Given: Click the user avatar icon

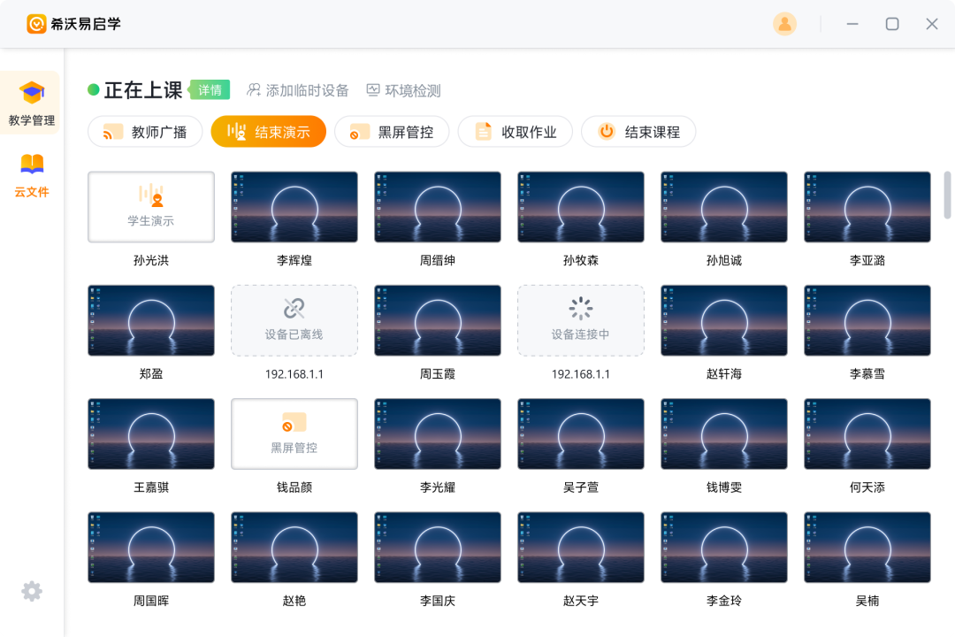Looking at the screenshot, I should click(x=784, y=24).
